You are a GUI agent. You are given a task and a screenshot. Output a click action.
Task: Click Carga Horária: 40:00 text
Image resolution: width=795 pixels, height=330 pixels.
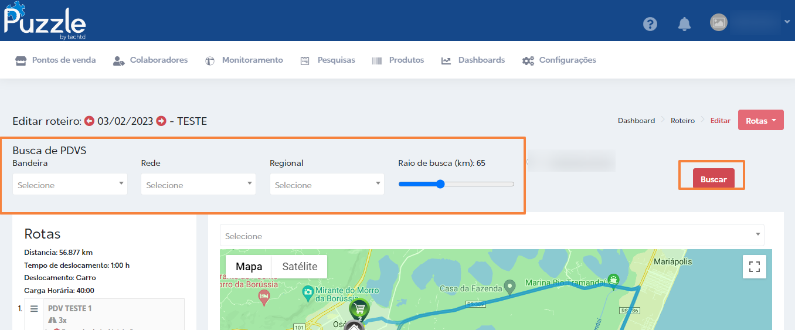[x=59, y=290]
